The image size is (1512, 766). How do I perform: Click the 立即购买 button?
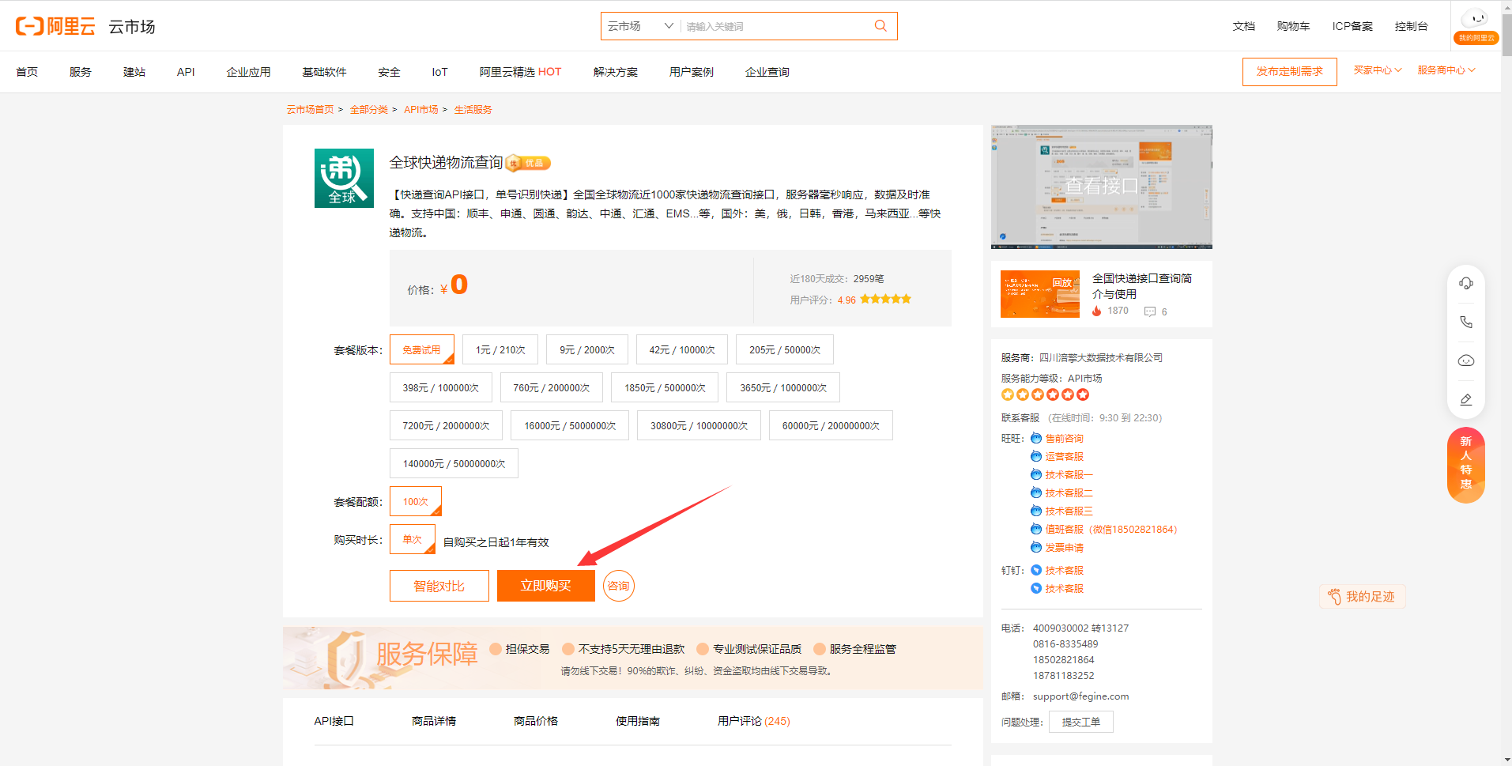tap(545, 586)
